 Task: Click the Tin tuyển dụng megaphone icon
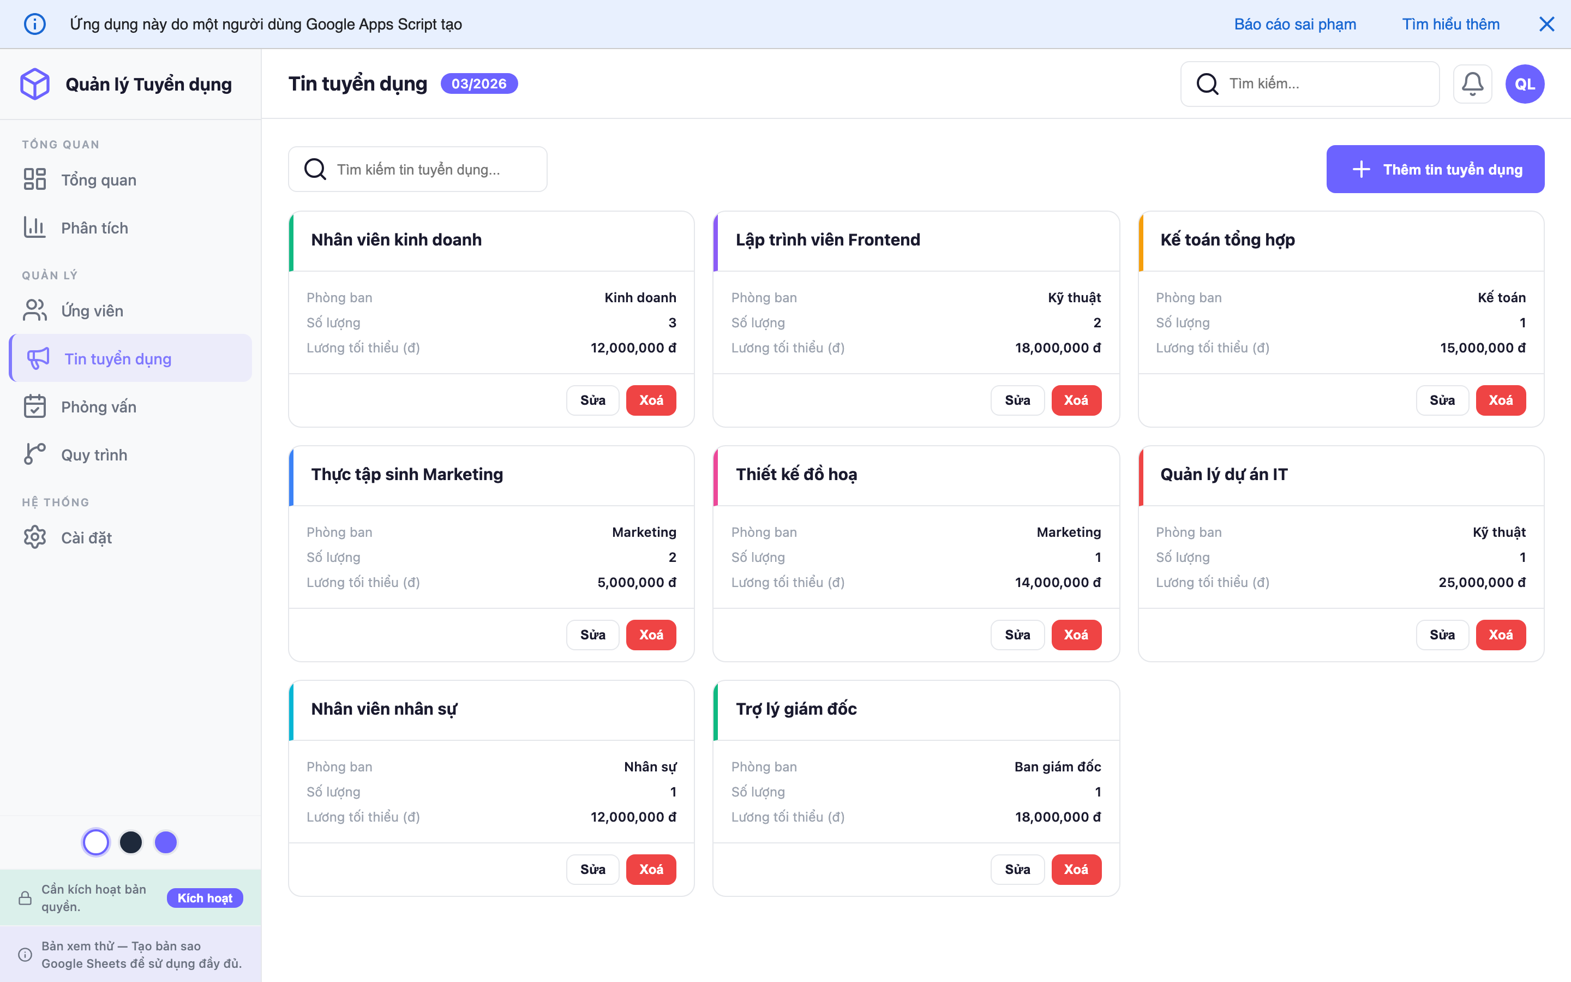coord(38,358)
